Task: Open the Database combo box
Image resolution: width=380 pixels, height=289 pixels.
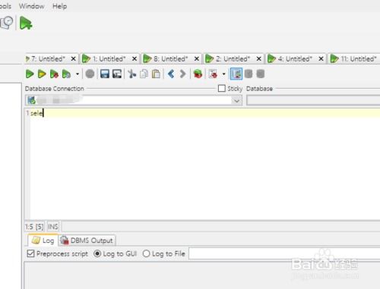Action: (x=313, y=101)
